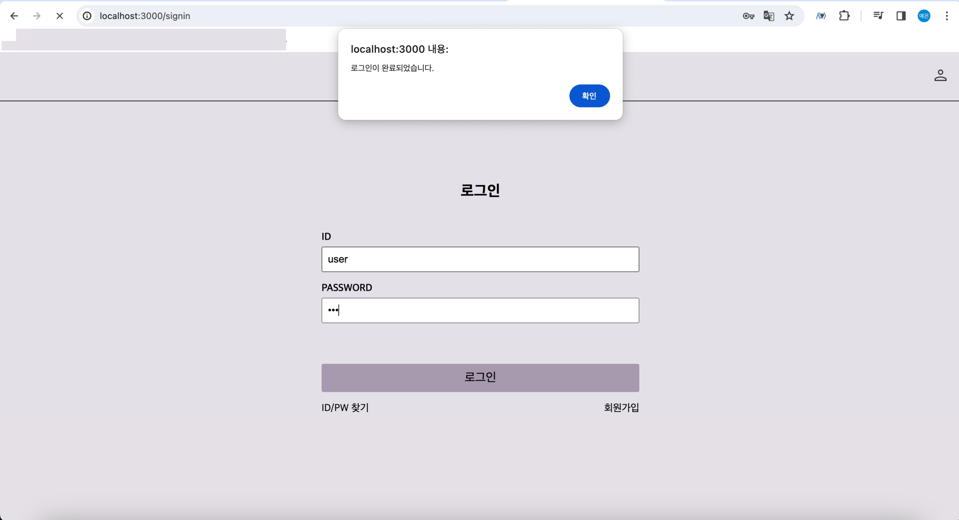959x520 pixels.
Task: Open the ID/PW 찾기 link
Action: 345,408
